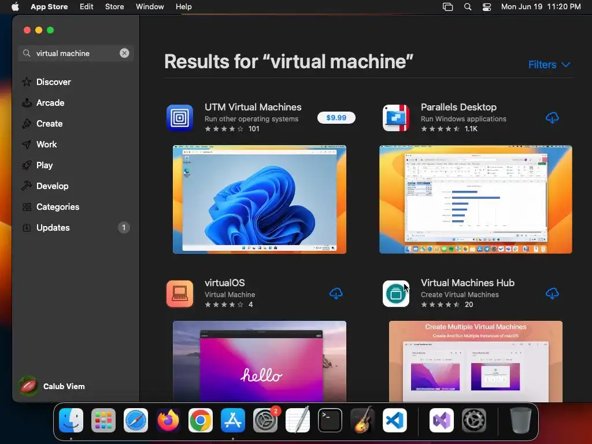Viewport: 592px width, 444px height.
Task: Click the virtual machine search field
Action: pyautogui.click(x=76, y=53)
